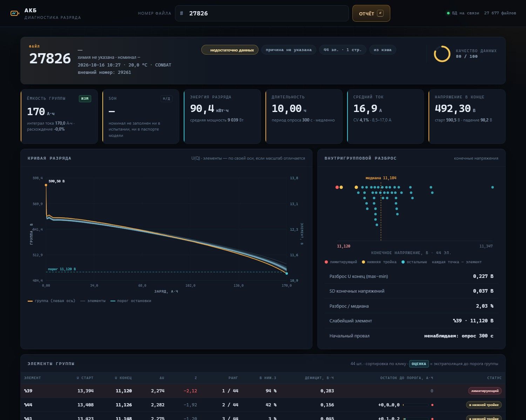Sort by В НИЖ.3 column header

pos(268,378)
